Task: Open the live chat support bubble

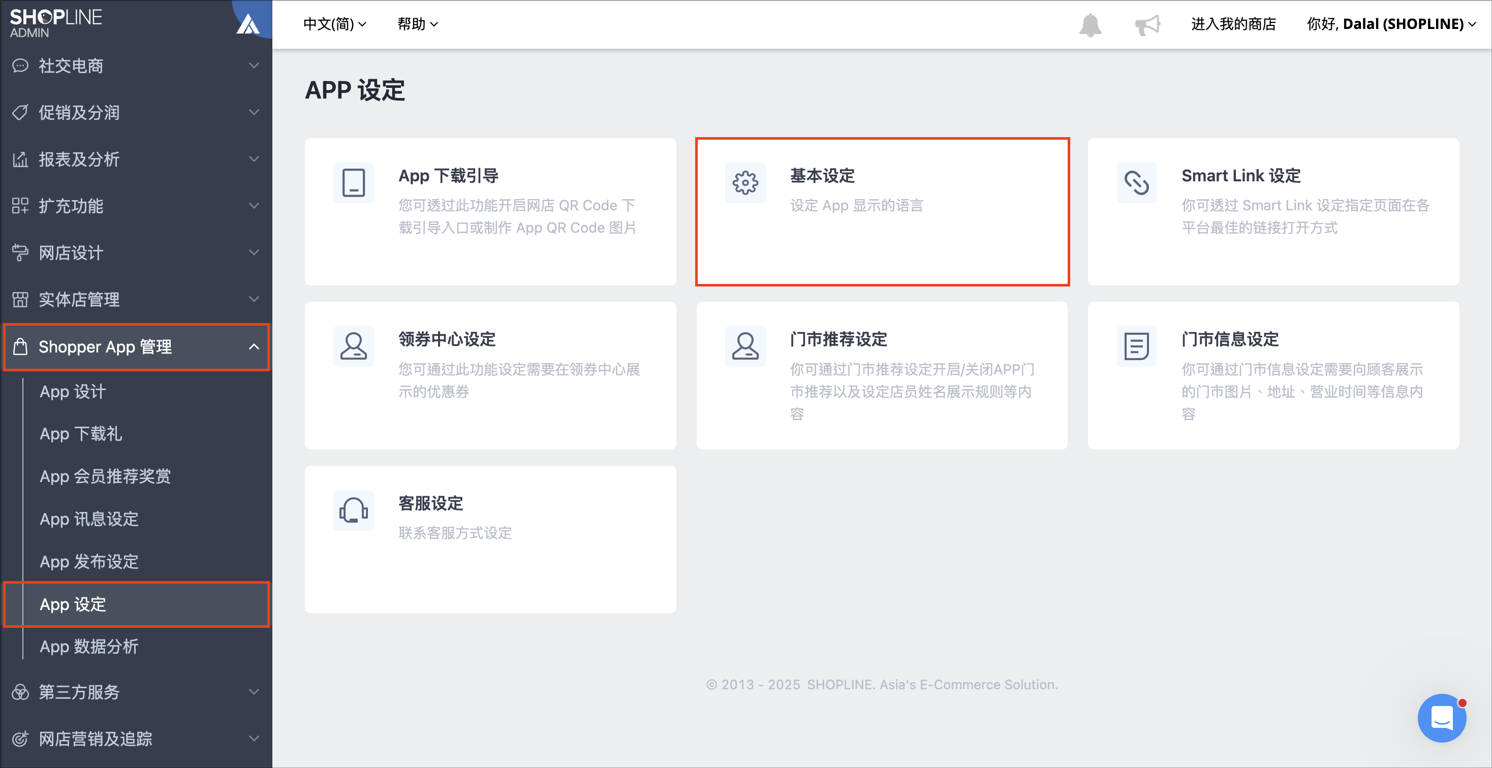Action: click(x=1442, y=718)
